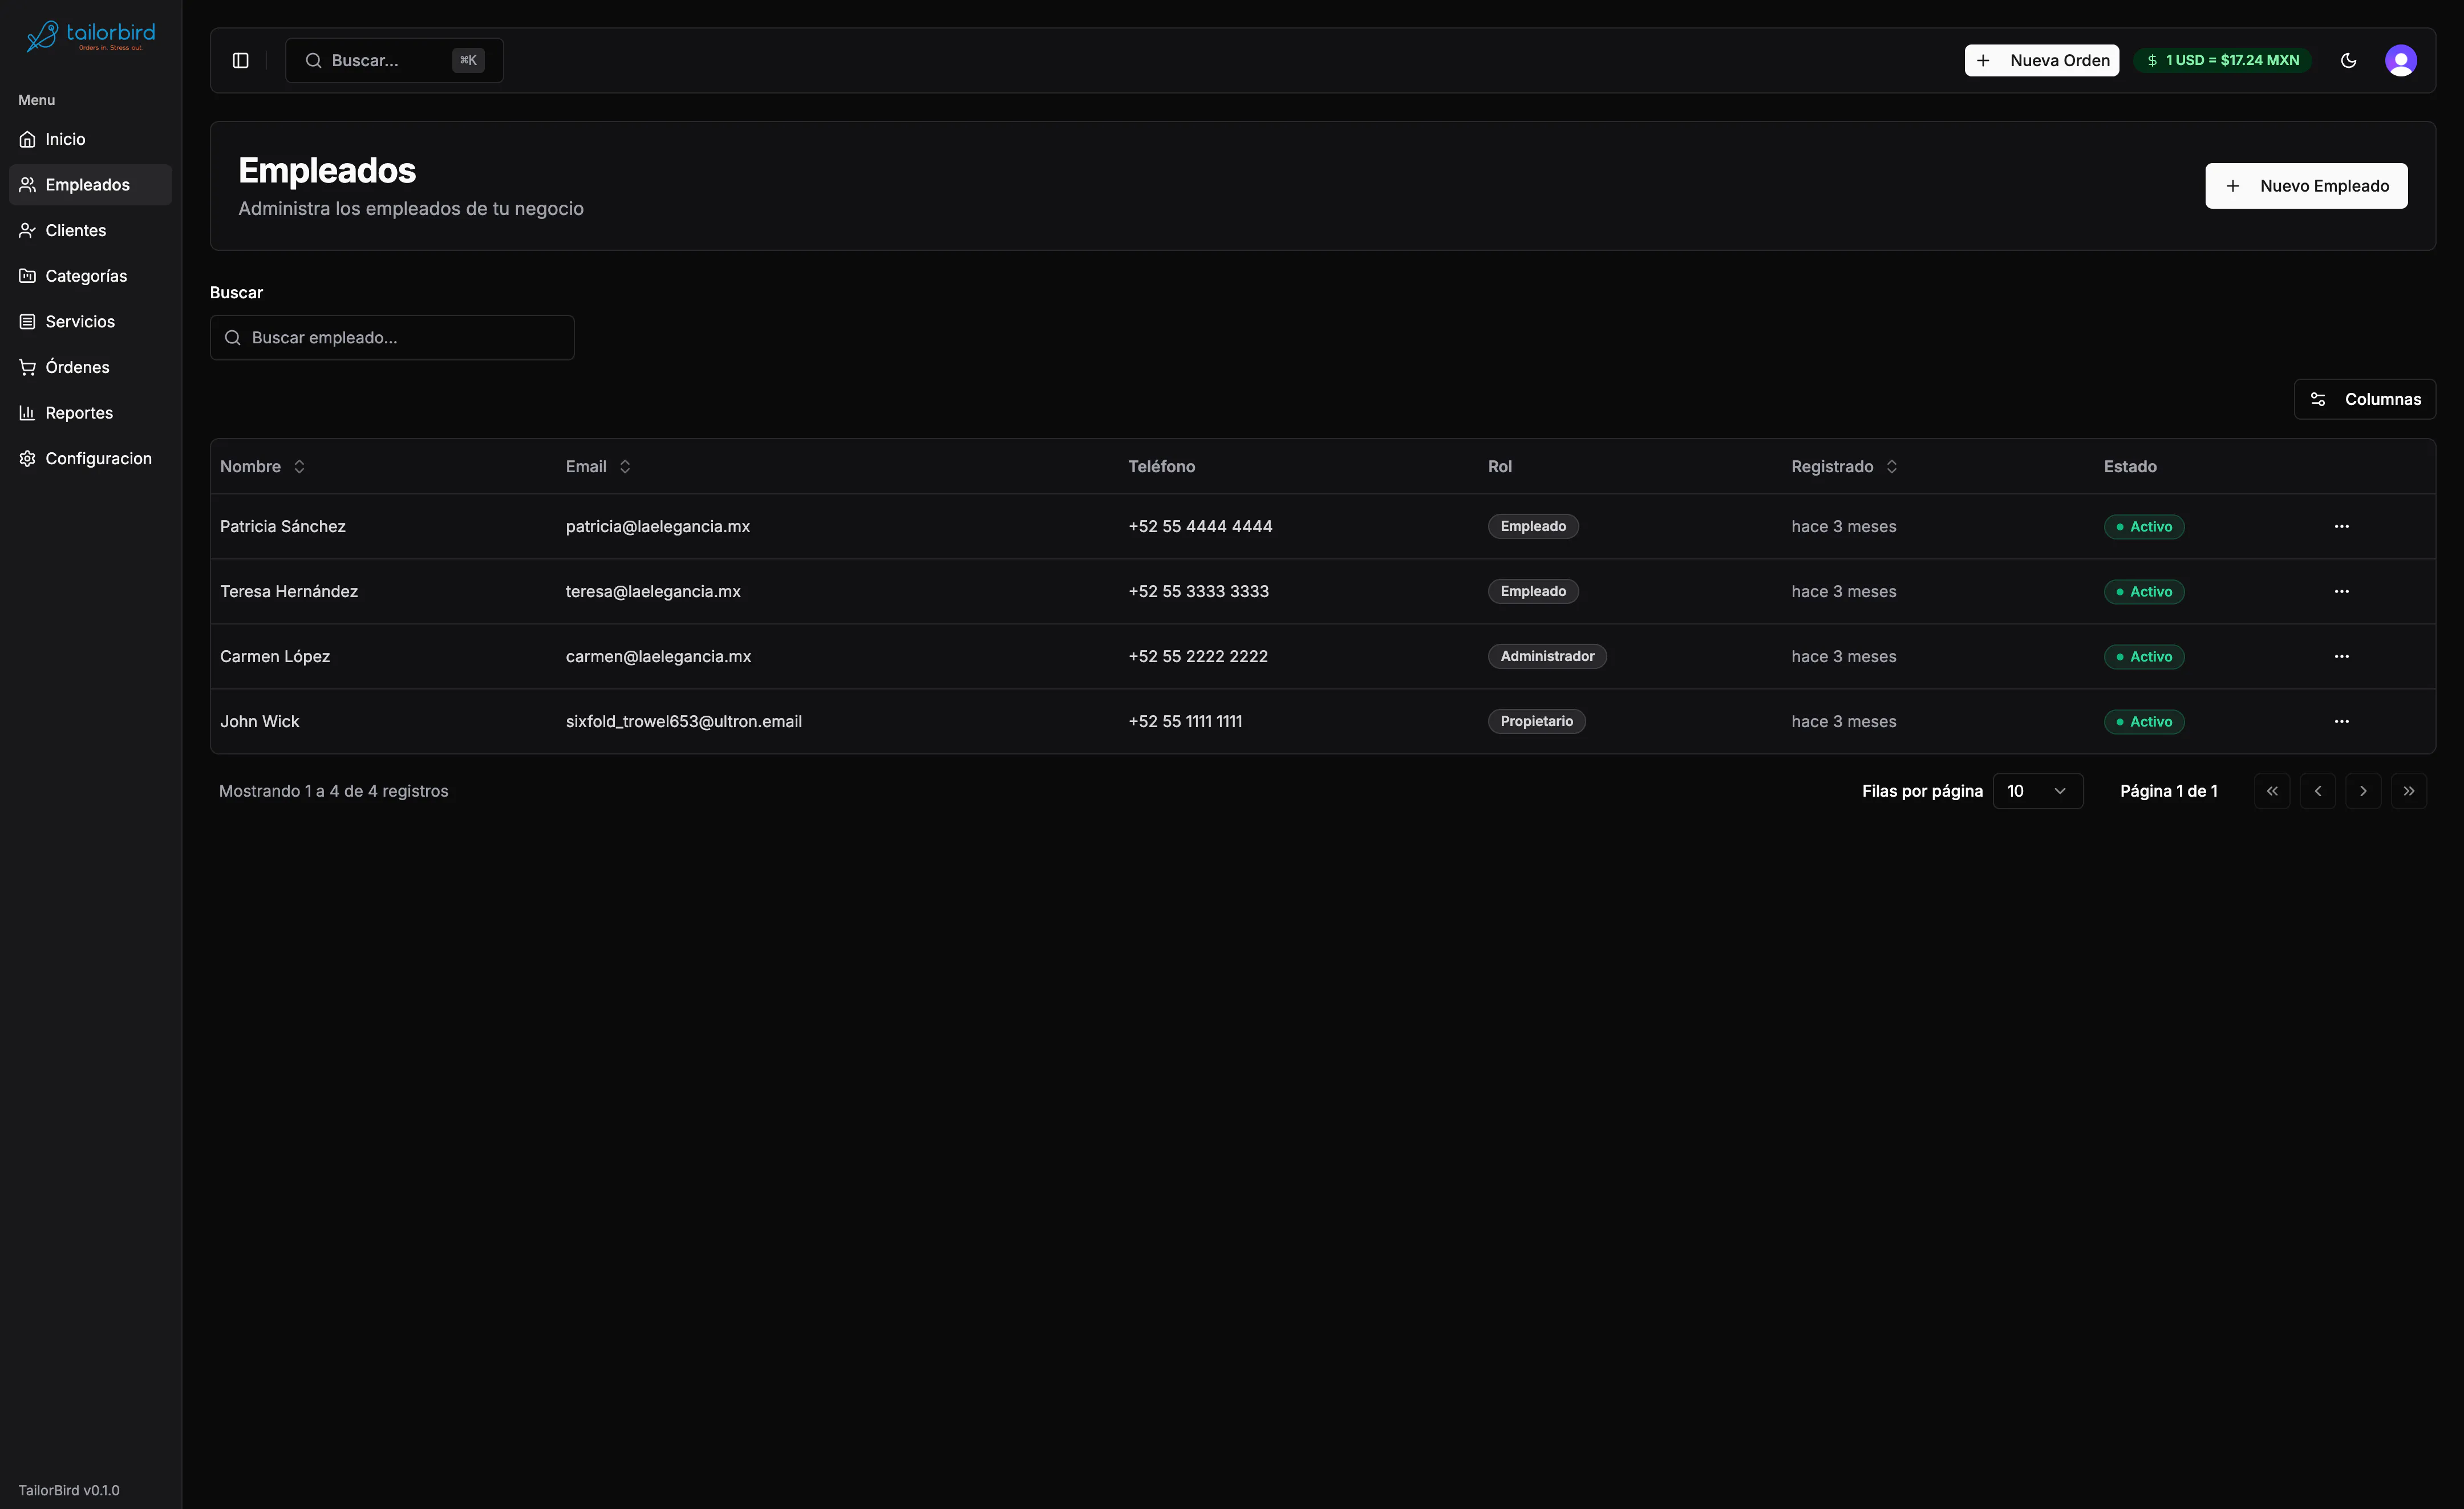Click phone +52 55 4444 4444

pos(1200,526)
